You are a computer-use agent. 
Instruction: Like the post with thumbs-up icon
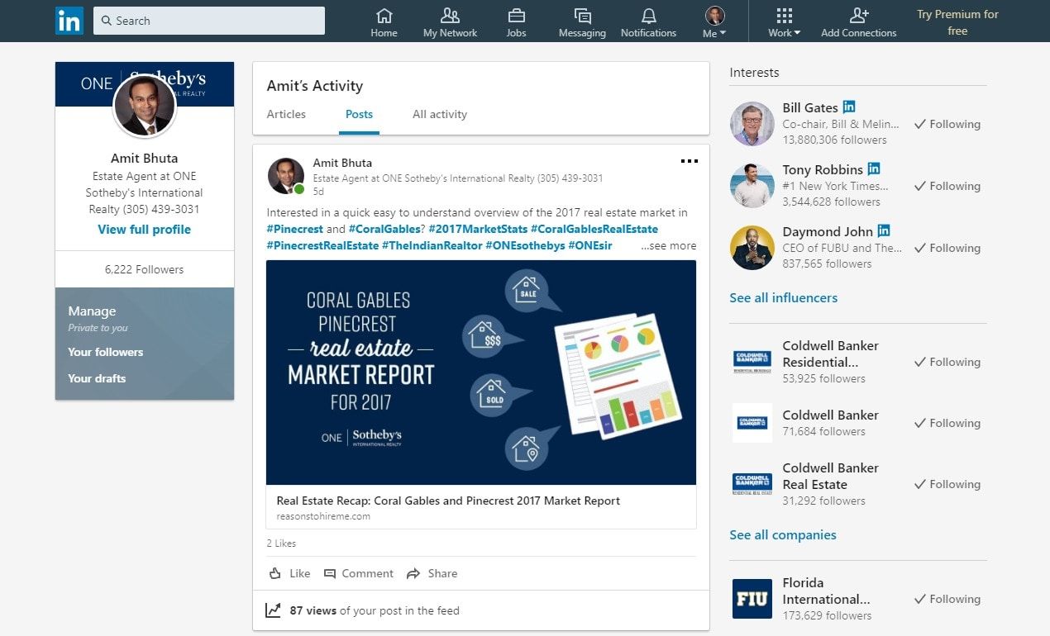276,573
